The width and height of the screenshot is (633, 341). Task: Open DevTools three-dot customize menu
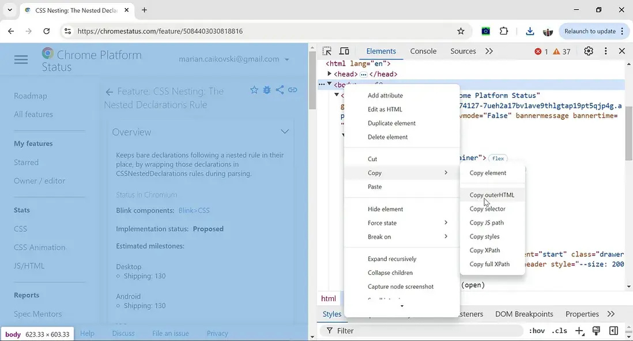tap(605, 51)
